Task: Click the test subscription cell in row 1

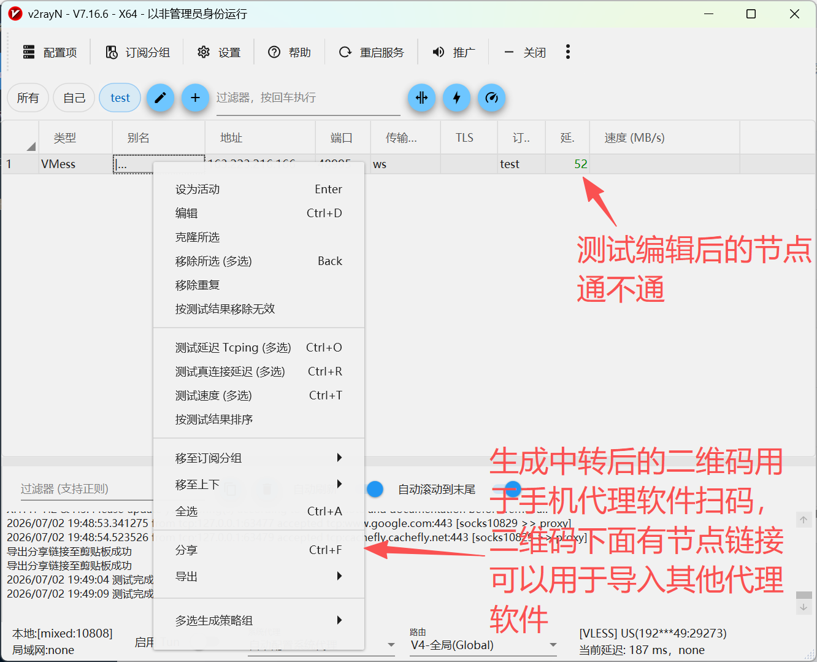Action: [521, 164]
